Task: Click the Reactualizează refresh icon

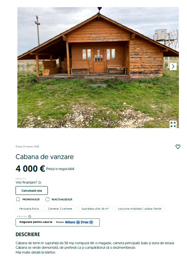Action: click(x=48, y=199)
